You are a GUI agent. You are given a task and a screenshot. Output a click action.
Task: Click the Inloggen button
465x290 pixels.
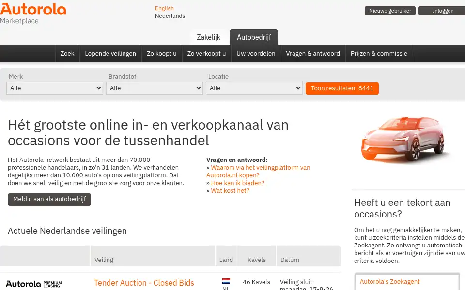[x=442, y=11]
